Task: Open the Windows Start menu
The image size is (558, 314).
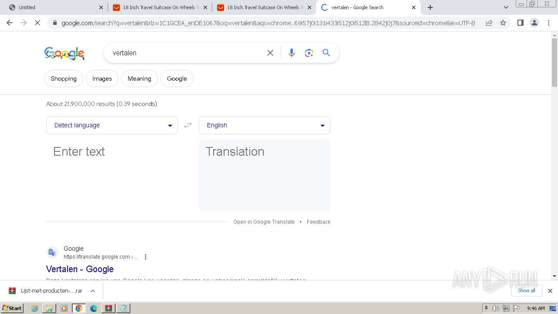Action: coord(12,308)
